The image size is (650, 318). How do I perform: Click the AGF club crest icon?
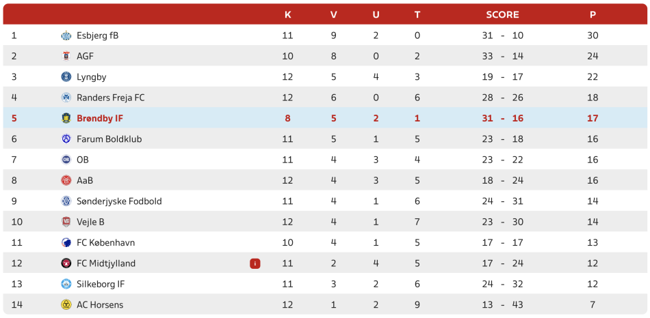[x=66, y=56]
